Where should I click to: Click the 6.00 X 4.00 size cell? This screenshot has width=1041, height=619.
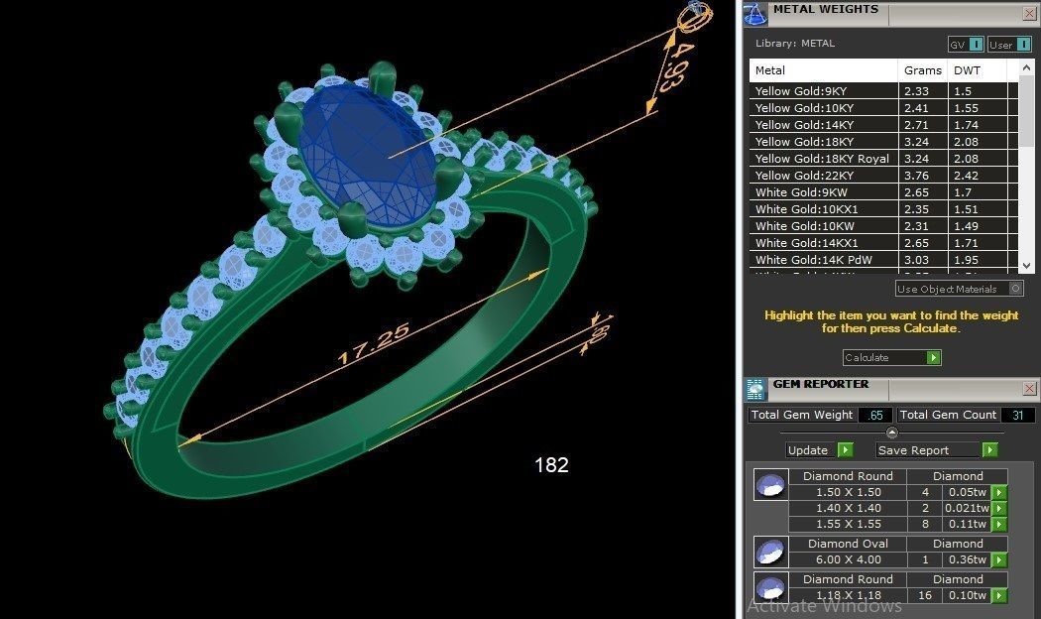pos(848,559)
